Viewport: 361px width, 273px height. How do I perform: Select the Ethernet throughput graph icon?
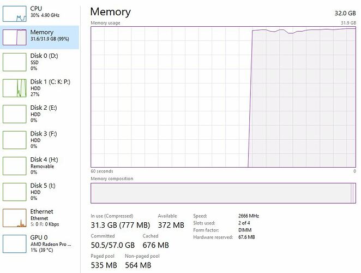click(15, 218)
